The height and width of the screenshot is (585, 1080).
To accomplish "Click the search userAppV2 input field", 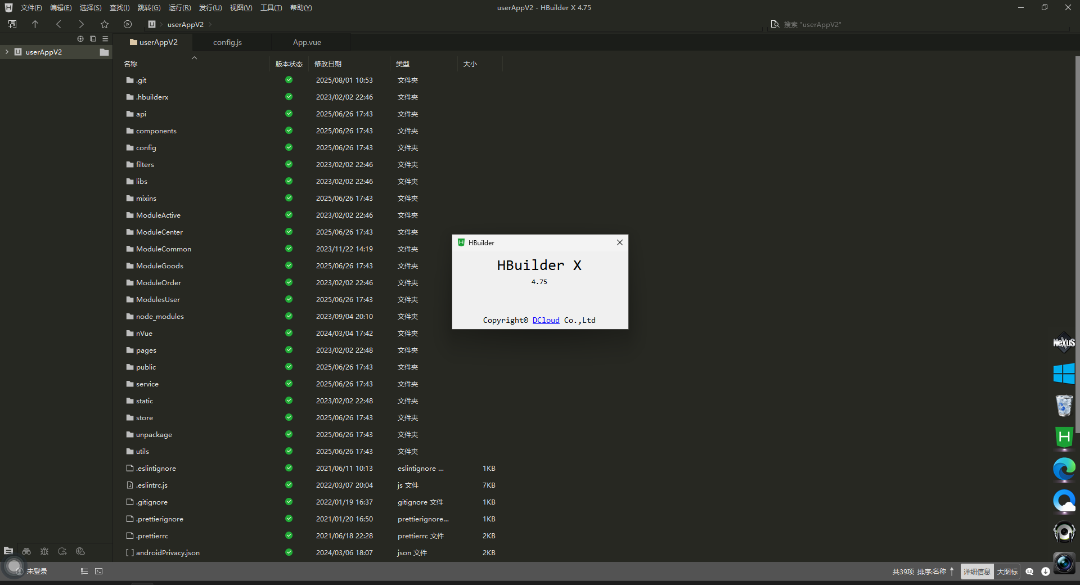I will [x=922, y=24].
